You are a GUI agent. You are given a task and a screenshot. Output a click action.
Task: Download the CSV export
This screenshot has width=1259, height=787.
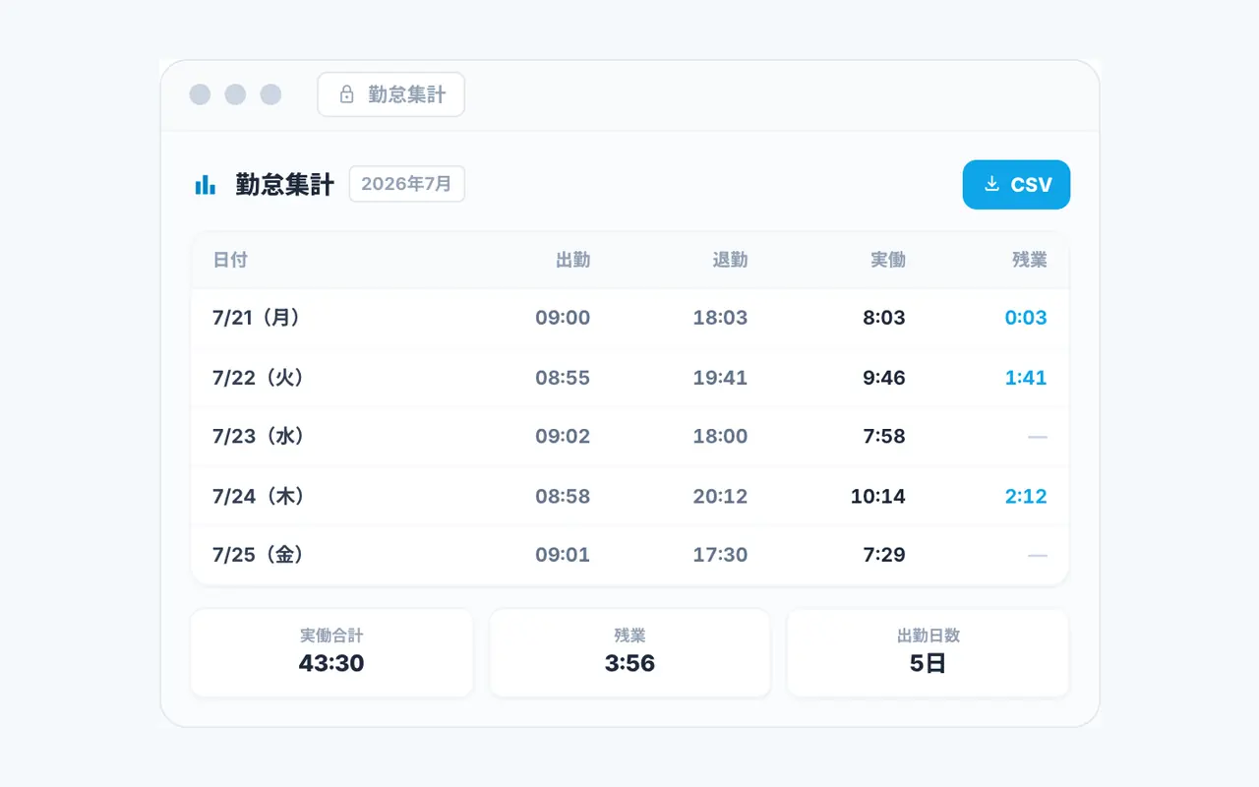(1016, 185)
